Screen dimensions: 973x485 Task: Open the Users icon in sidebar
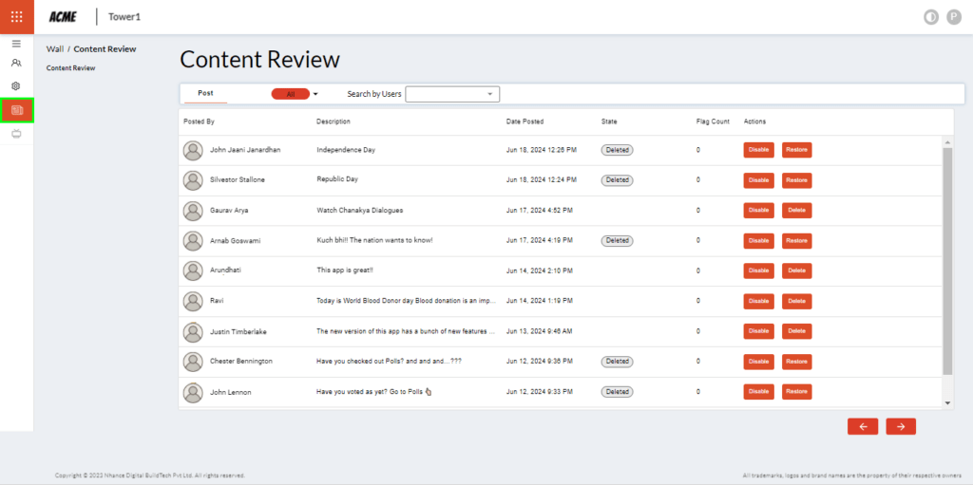[16, 64]
